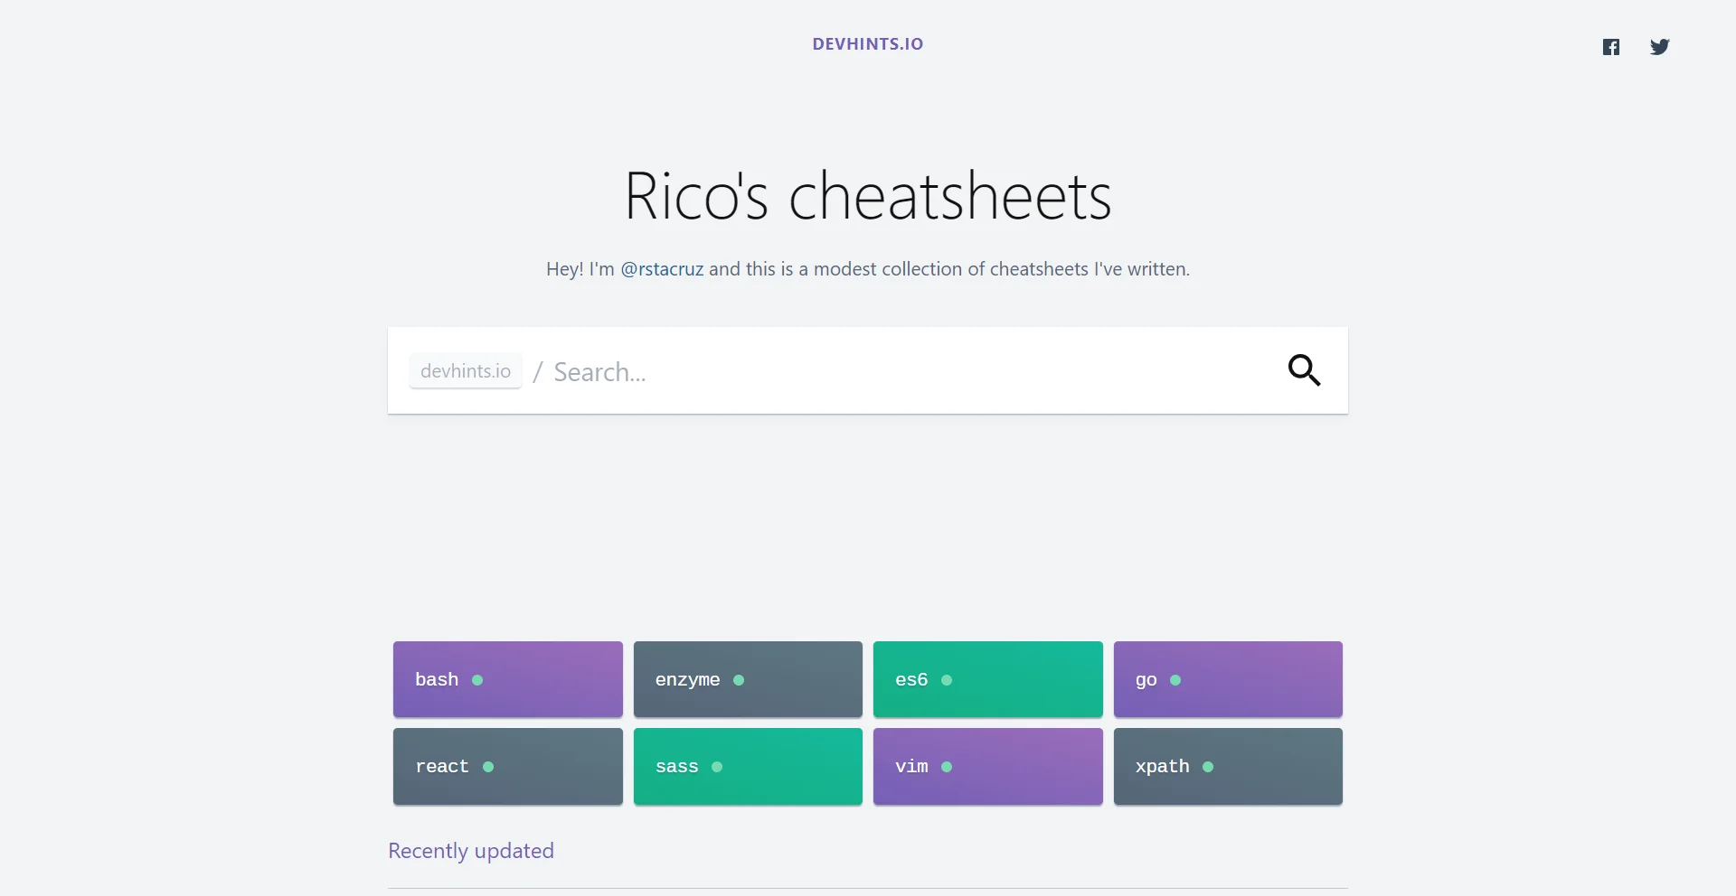Screen dimensions: 1736x896
Task: Open the go cheatsheet tile
Action: tap(1228, 679)
